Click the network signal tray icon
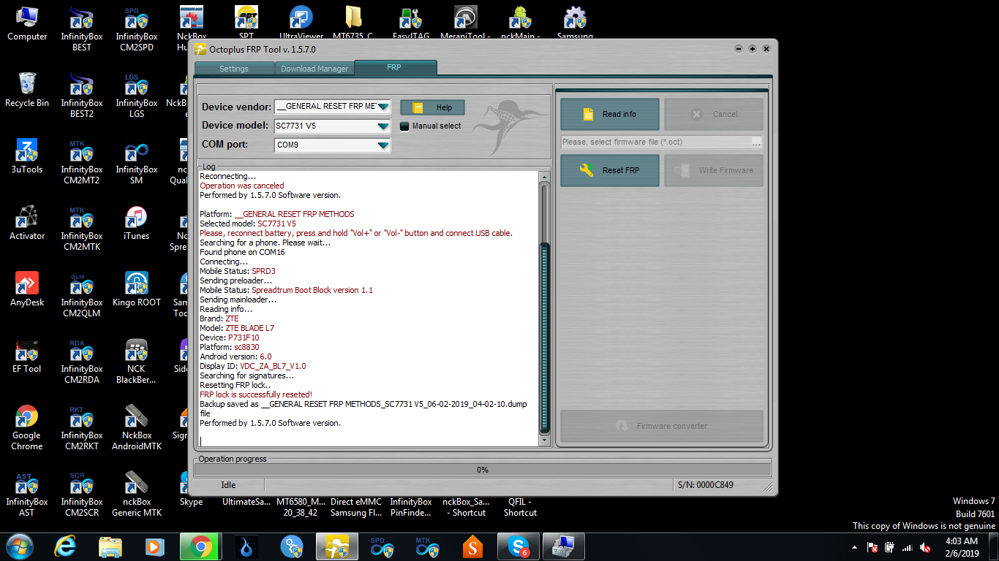The height and width of the screenshot is (561, 999). (908, 547)
